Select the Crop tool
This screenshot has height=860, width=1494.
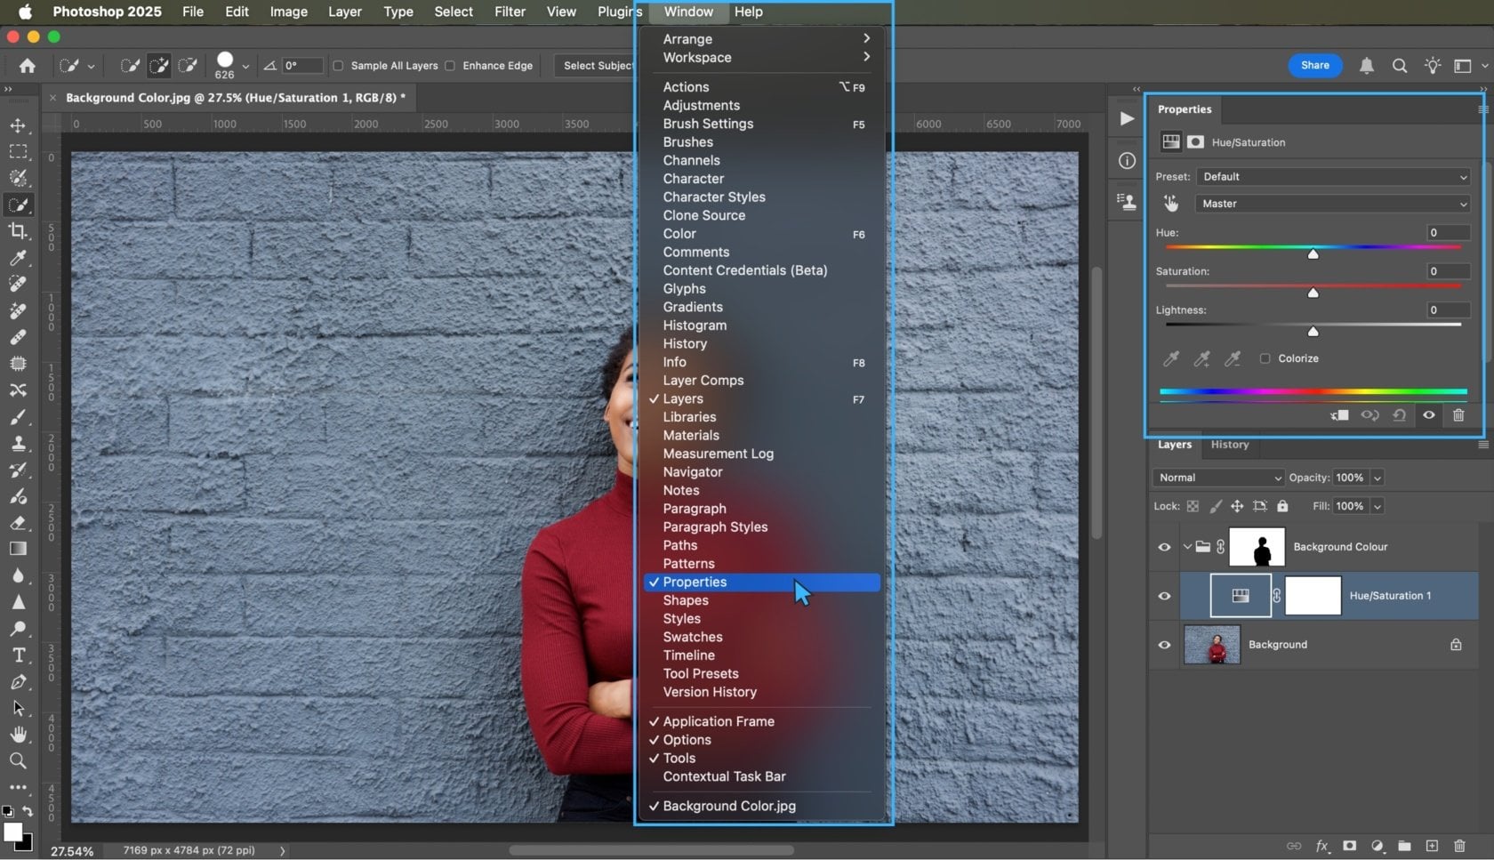pyautogui.click(x=19, y=231)
